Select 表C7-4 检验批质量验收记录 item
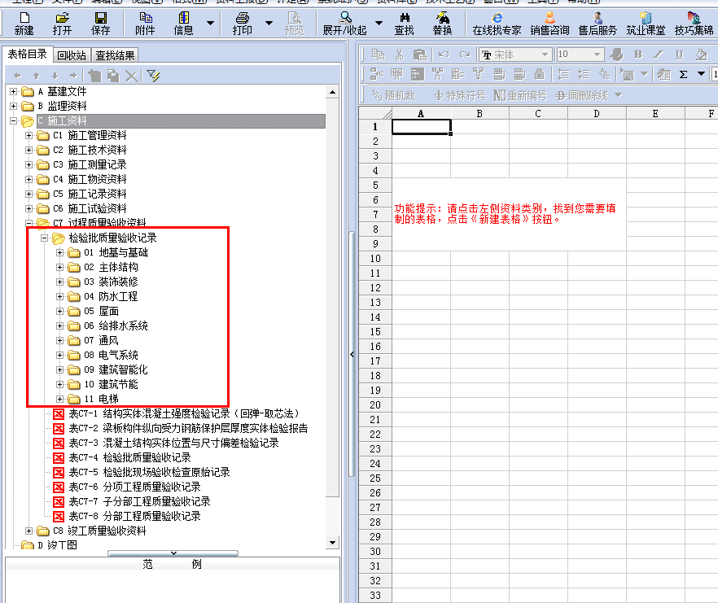The image size is (718, 603). click(x=129, y=457)
